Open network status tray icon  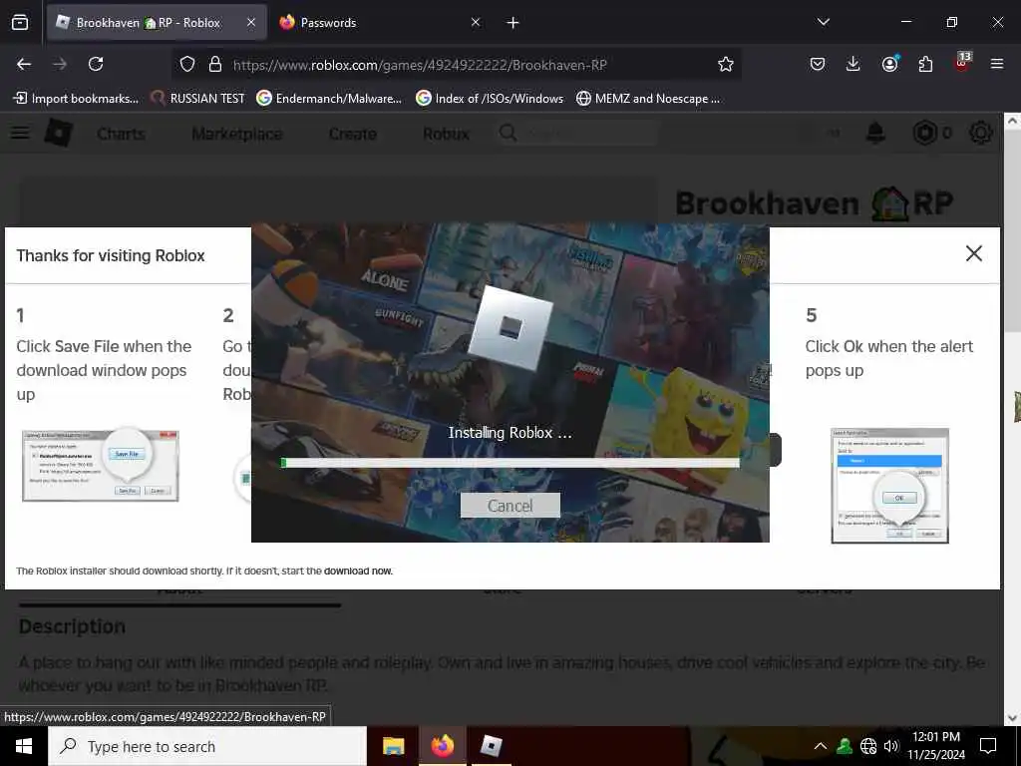tap(868, 746)
